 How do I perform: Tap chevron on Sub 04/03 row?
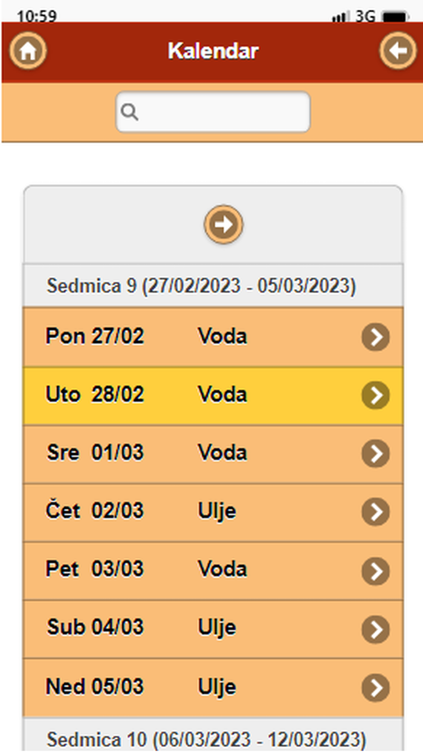(375, 629)
